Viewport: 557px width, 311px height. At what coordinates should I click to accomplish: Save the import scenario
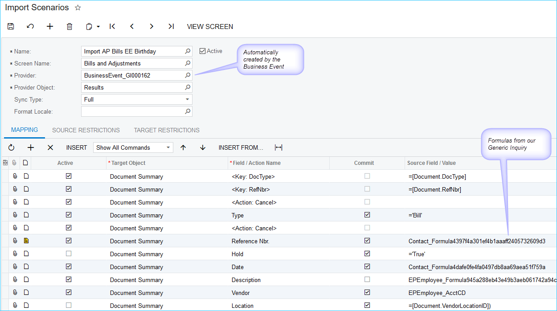pyautogui.click(x=11, y=26)
